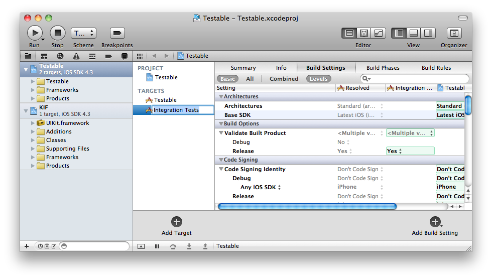492x279 pixels.
Task: Pause program execution
Action: pyautogui.click(x=157, y=246)
